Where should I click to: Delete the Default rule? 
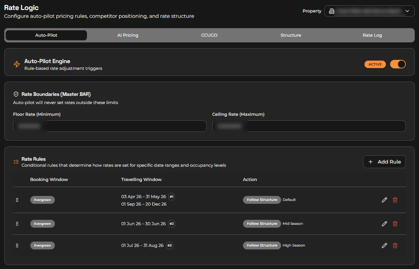[395, 200]
